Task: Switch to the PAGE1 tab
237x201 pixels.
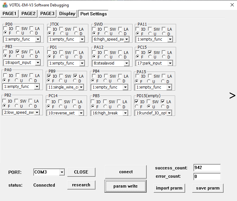Action: (10, 14)
